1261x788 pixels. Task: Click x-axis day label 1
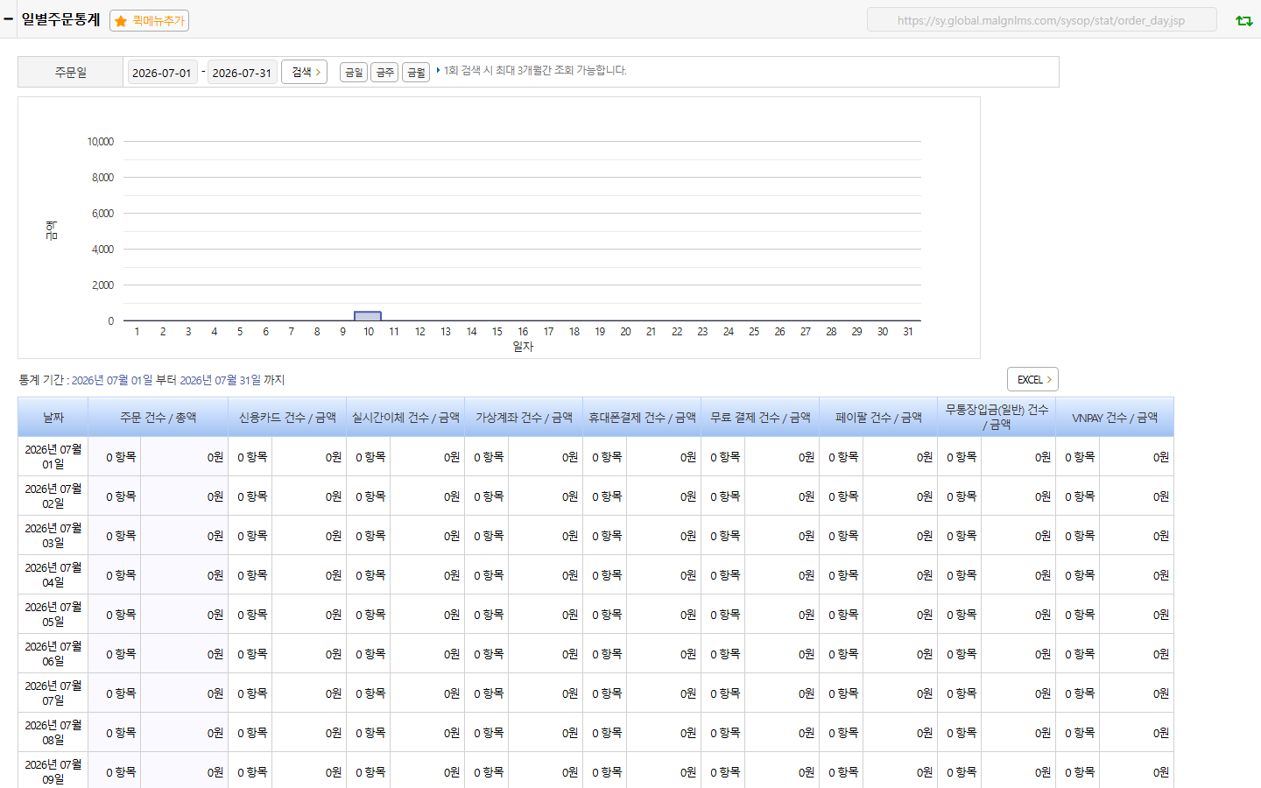(x=137, y=332)
